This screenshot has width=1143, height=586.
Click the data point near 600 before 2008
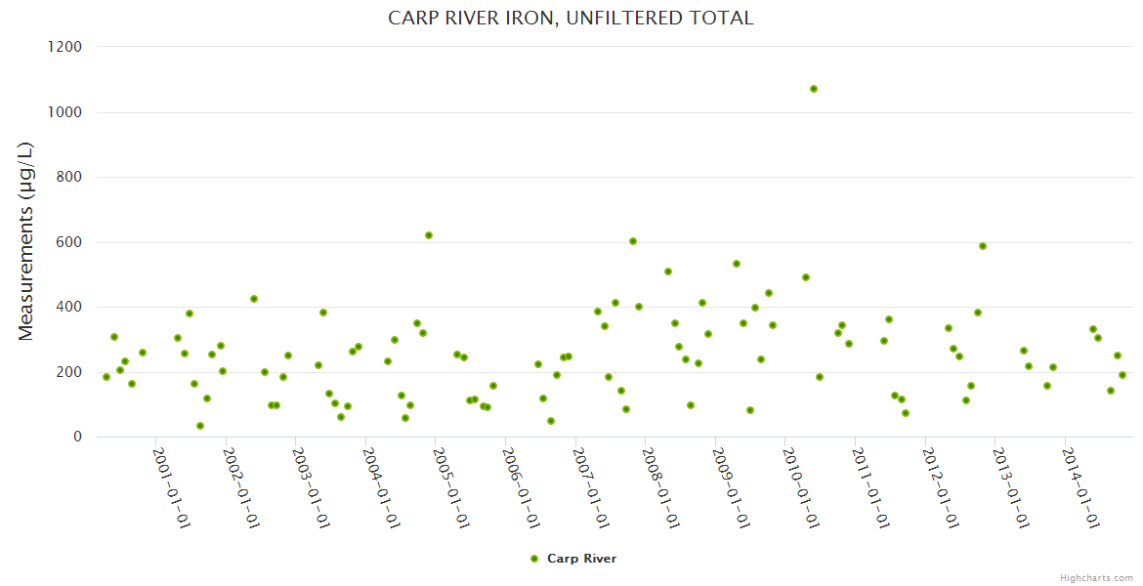tap(633, 241)
